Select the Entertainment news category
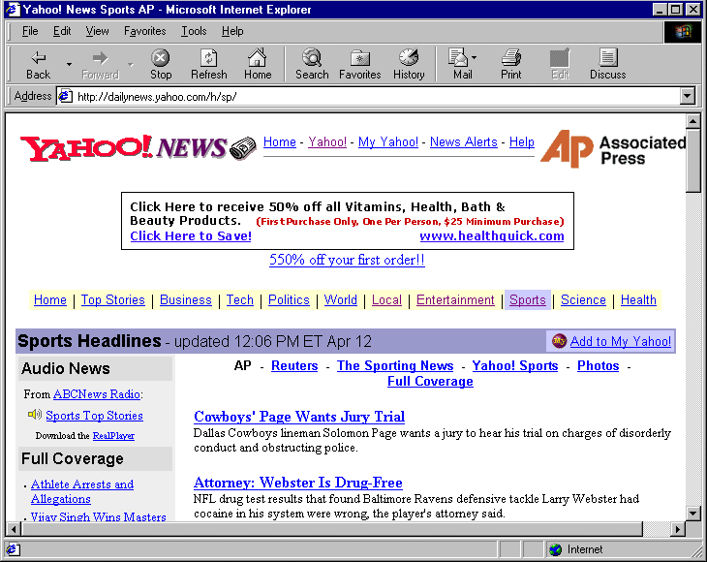Screen dimensions: 707x562 click(455, 300)
